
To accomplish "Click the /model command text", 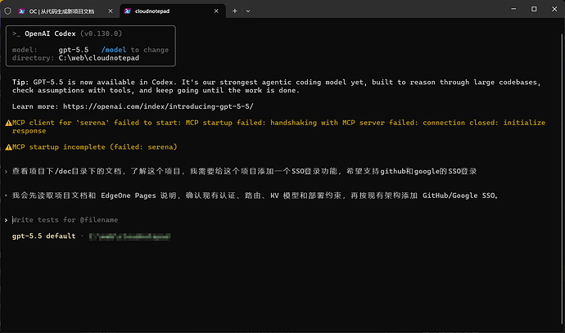I will pyautogui.click(x=114, y=50).
